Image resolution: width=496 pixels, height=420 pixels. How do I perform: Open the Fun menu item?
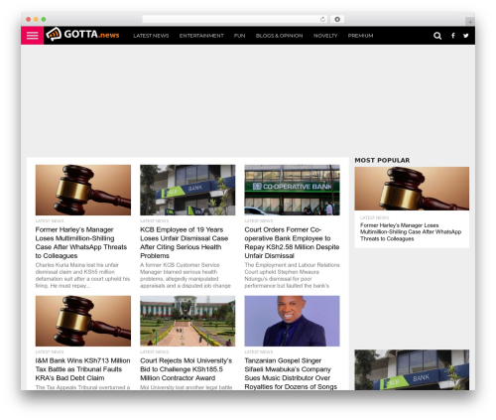click(239, 36)
